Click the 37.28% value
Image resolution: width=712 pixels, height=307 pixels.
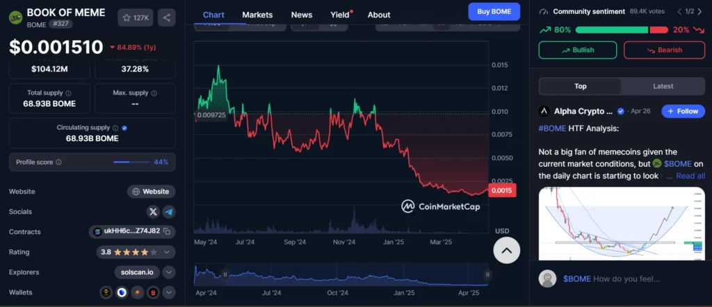(135, 69)
